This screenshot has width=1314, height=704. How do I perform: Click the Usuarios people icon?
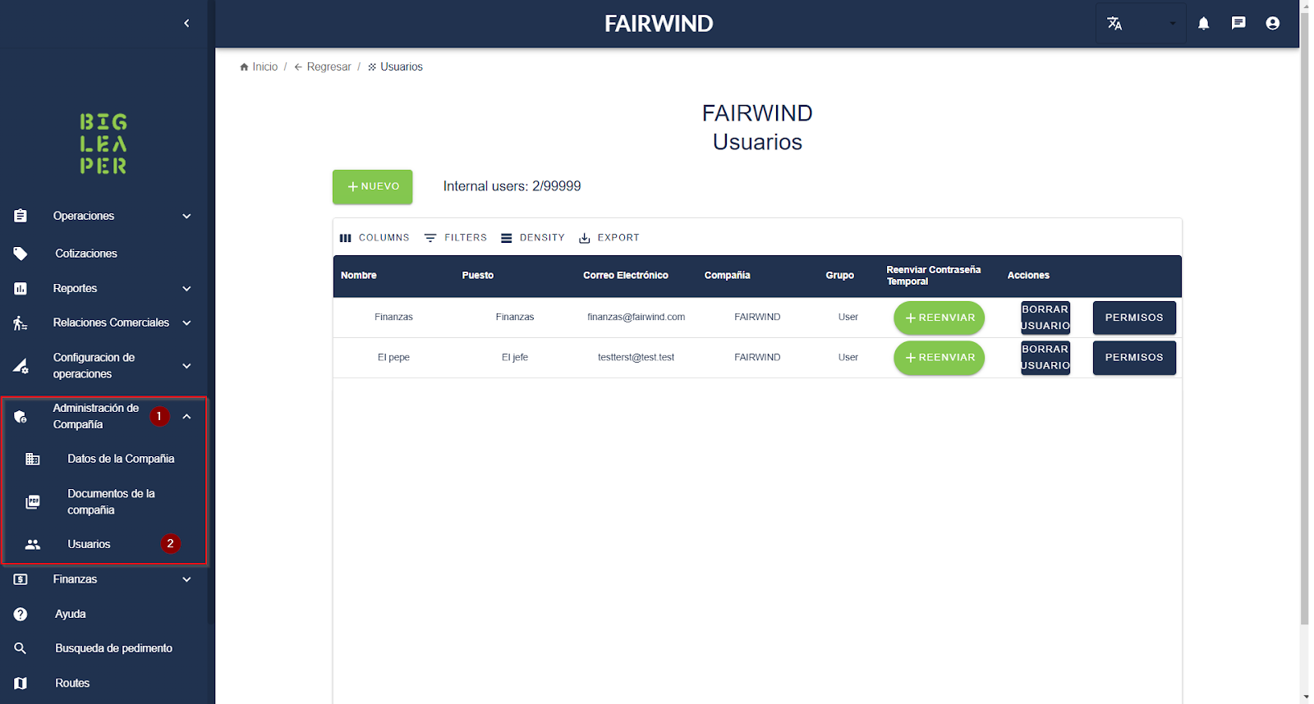[x=33, y=544]
